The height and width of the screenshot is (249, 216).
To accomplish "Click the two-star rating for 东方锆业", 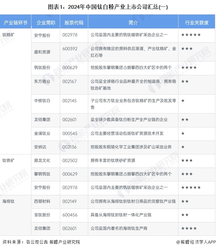I will coord(185,81).
